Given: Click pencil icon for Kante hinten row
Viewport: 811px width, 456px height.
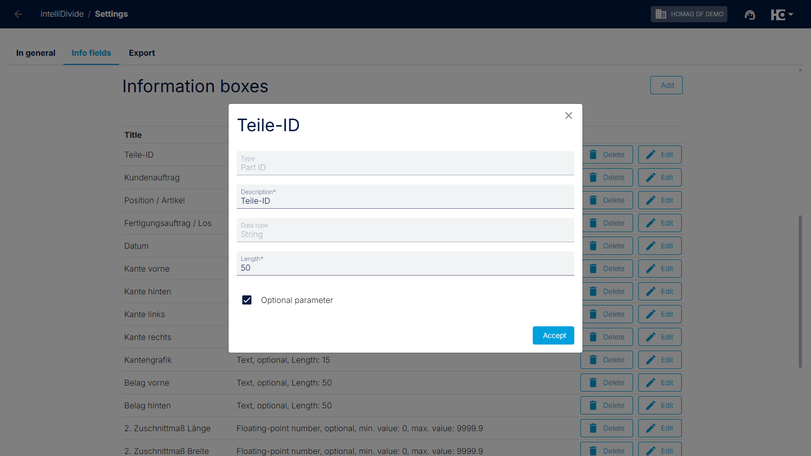Looking at the screenshot, I should 651,291.
